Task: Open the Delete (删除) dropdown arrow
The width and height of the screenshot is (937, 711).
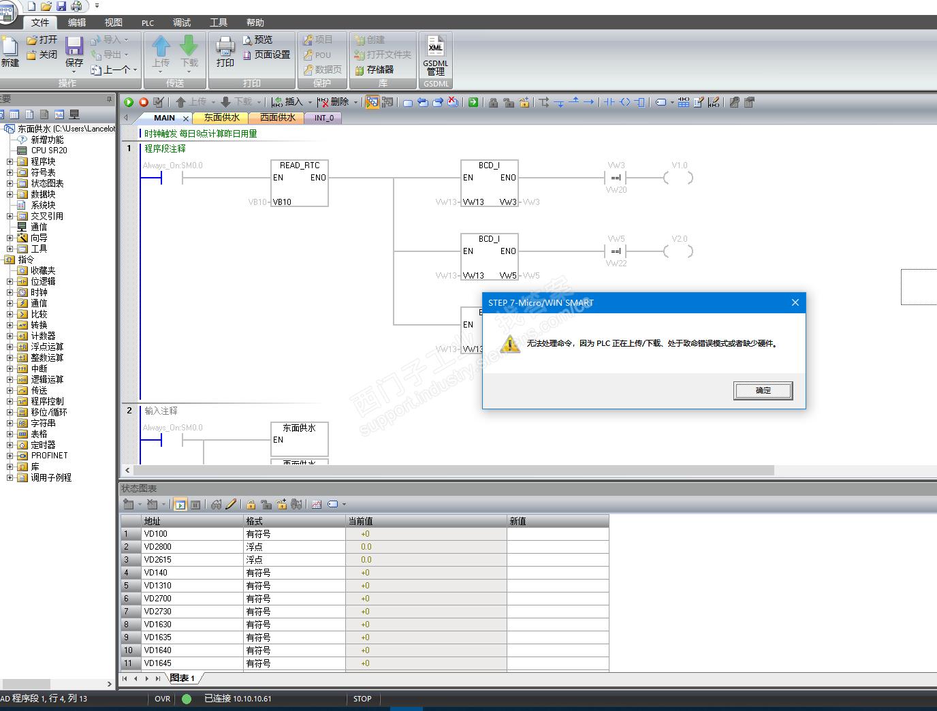Action: [x=355, y=102]
